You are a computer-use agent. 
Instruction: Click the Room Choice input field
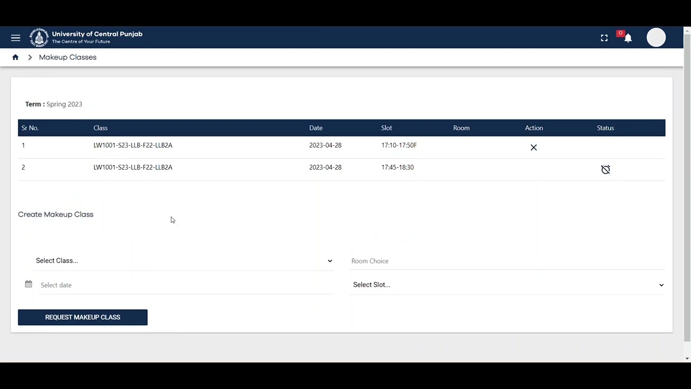coord(507,261)
